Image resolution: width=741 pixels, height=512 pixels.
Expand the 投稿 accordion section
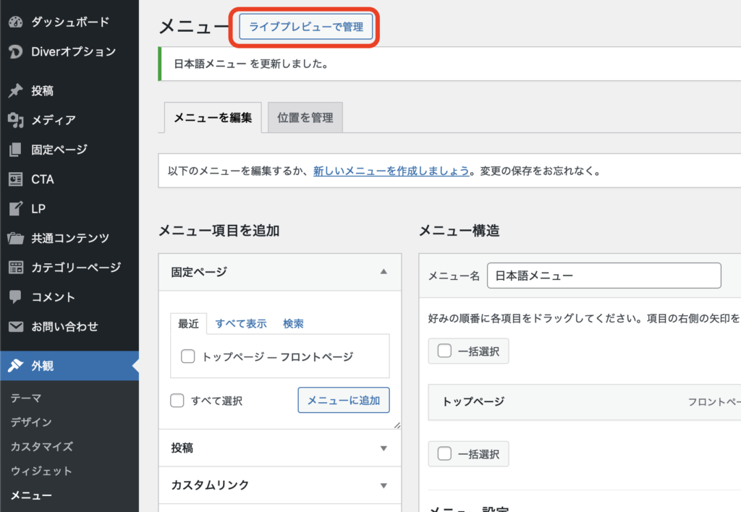(x=384, y=448)
